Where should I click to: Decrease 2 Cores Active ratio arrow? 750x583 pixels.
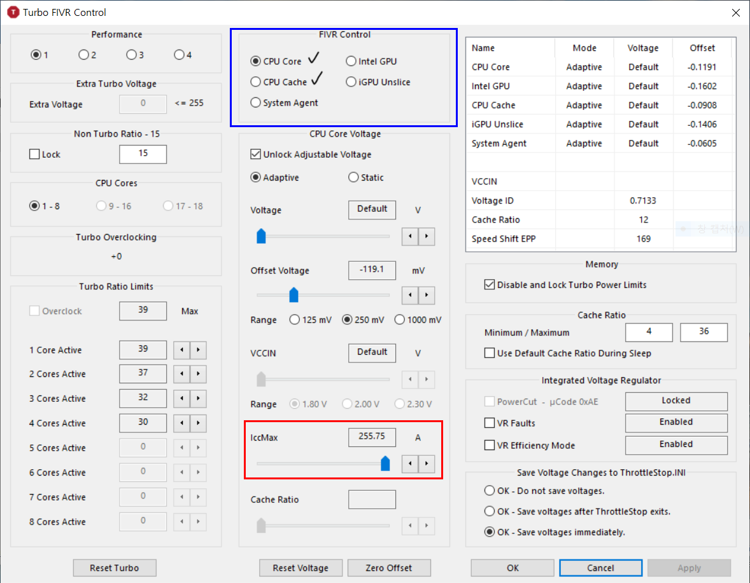pos(181,374)
